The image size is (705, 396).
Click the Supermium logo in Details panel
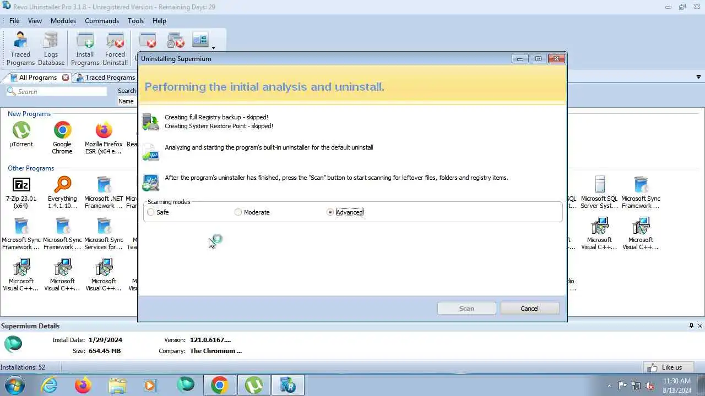13,344
